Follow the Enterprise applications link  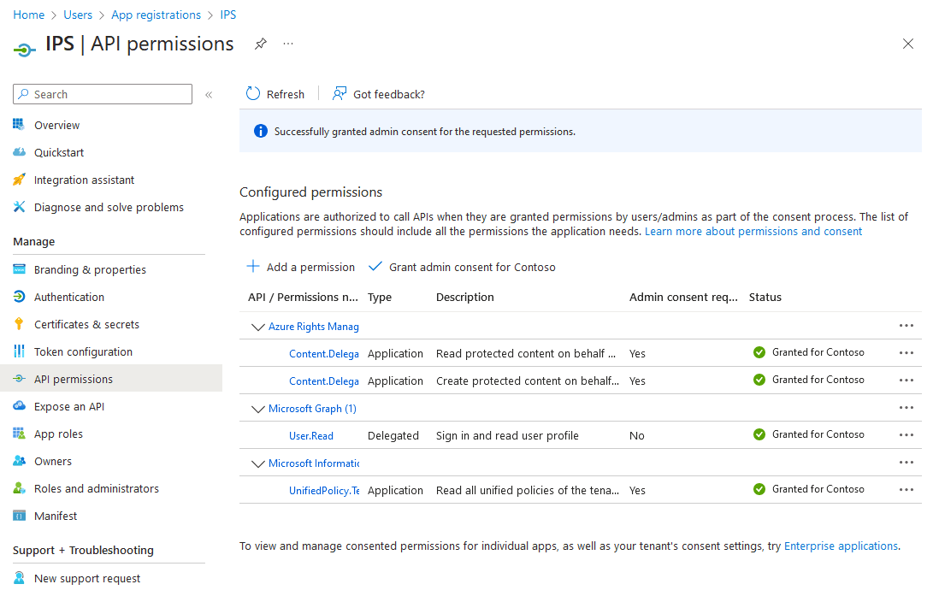(x=841, y=546)
